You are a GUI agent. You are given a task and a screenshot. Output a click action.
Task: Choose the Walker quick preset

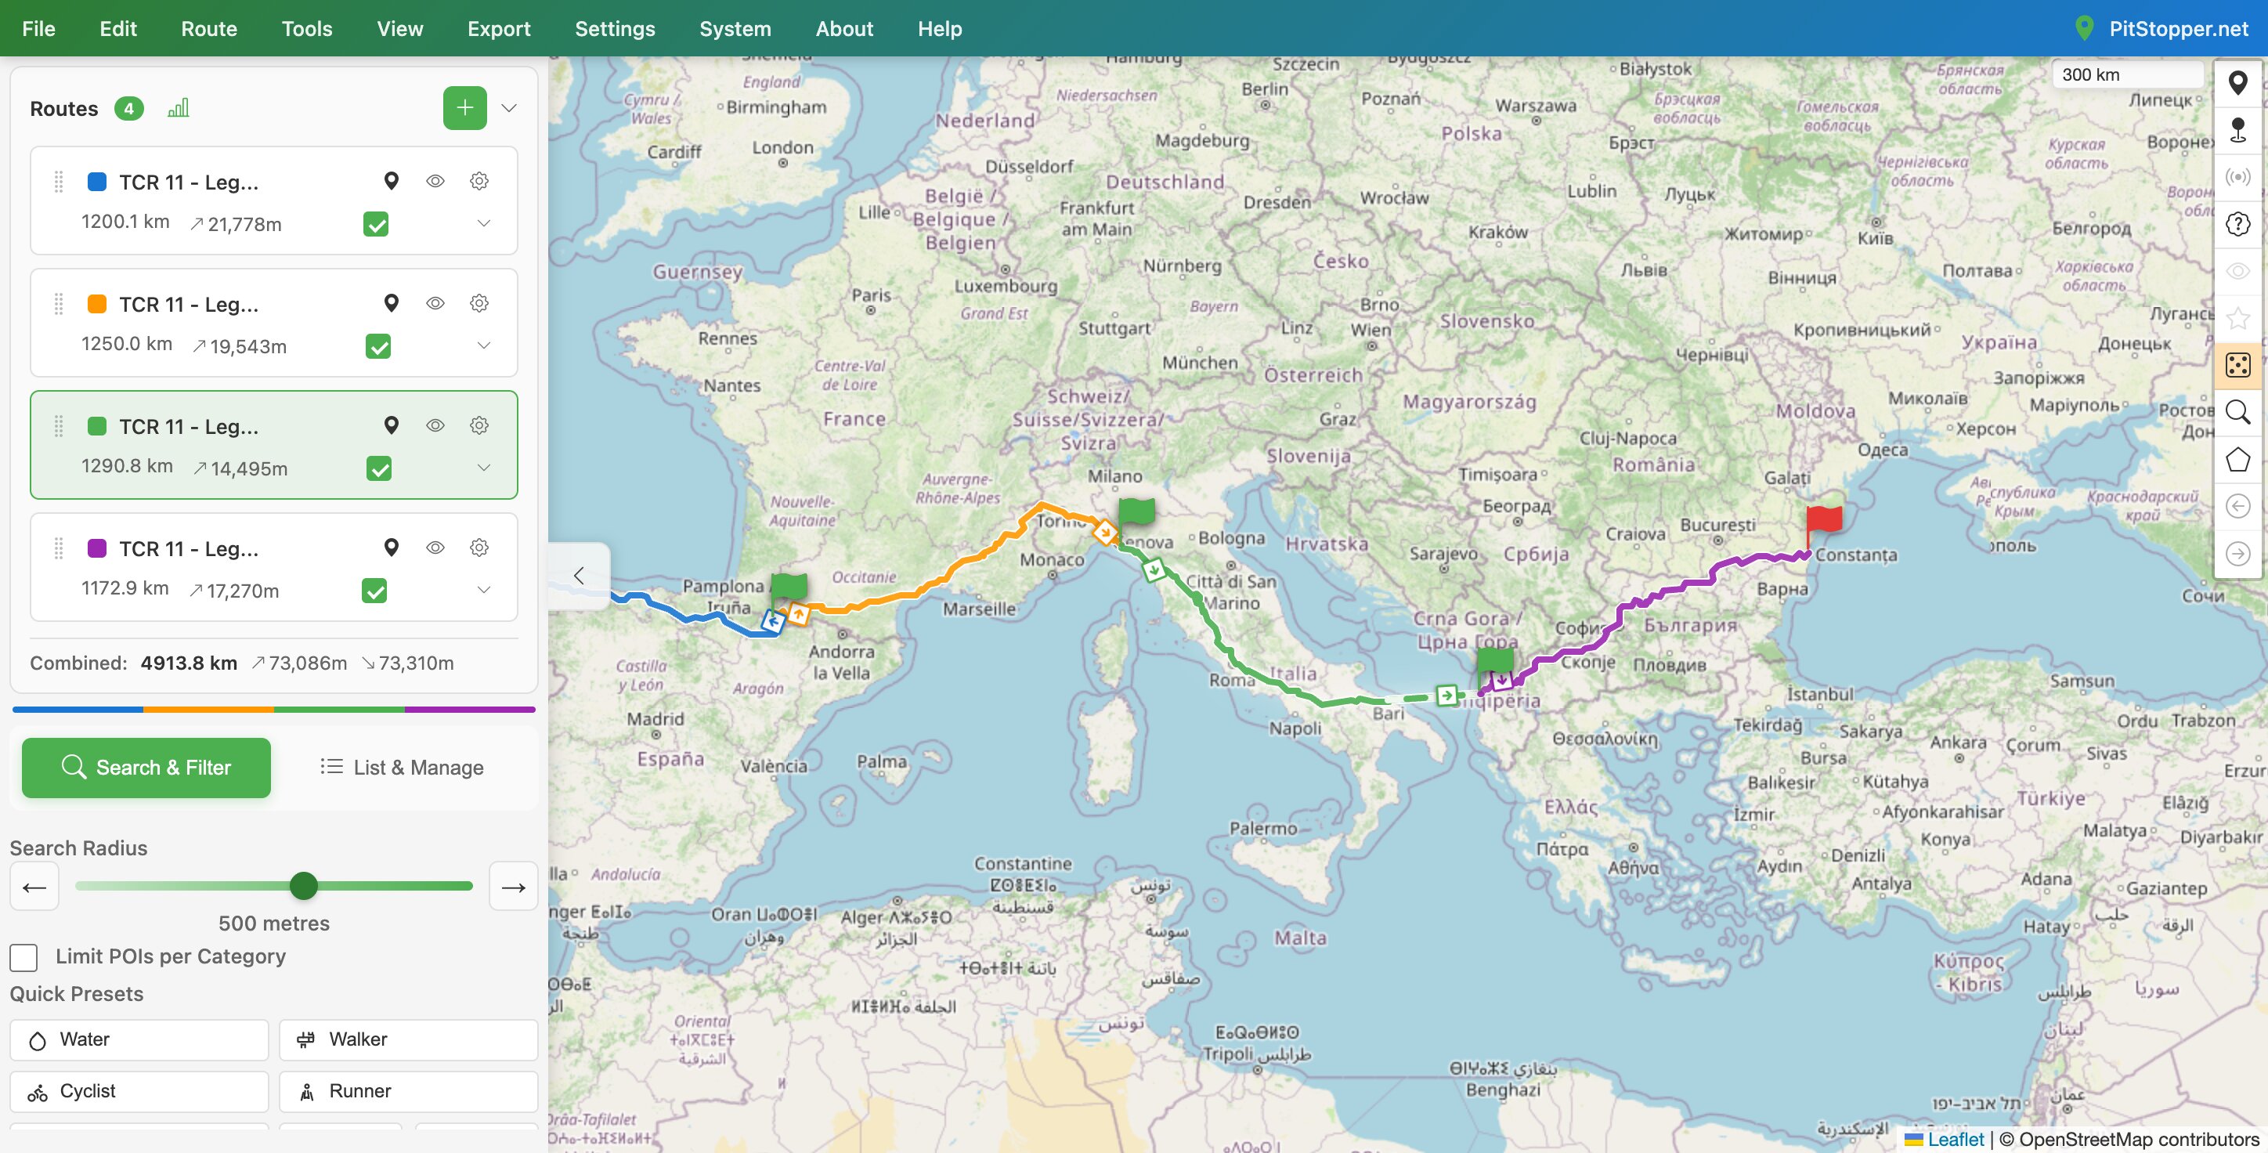pyautogui.click(x=409, y=1040)
